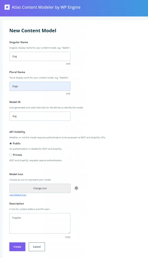The height and width of the screenshot is (258, 148).
Task: Click the Atlas Content Modeler logo icon
Action: pos(7,7)
